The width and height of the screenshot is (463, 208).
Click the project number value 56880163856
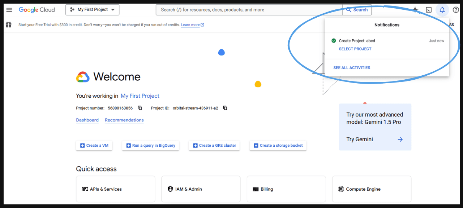pyautogui.click(x=120, y=108)
